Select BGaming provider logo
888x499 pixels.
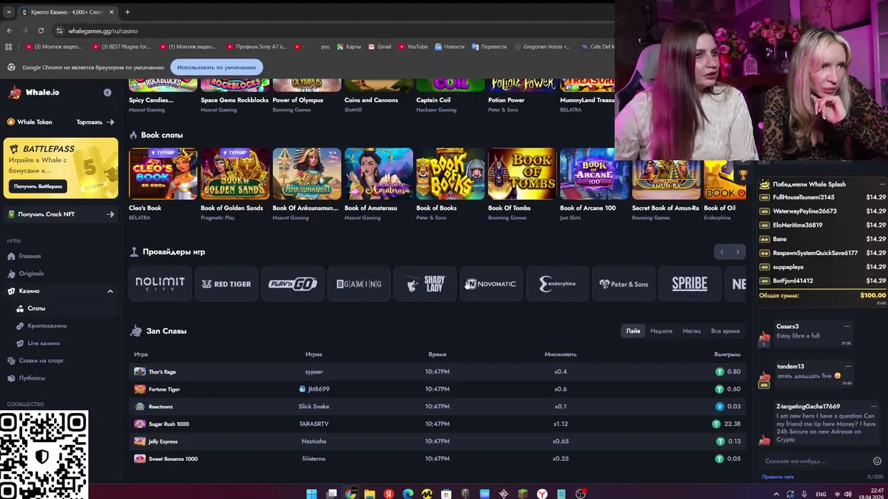359,283
